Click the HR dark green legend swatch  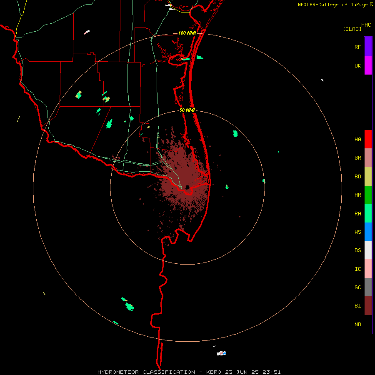coord(368,195)
